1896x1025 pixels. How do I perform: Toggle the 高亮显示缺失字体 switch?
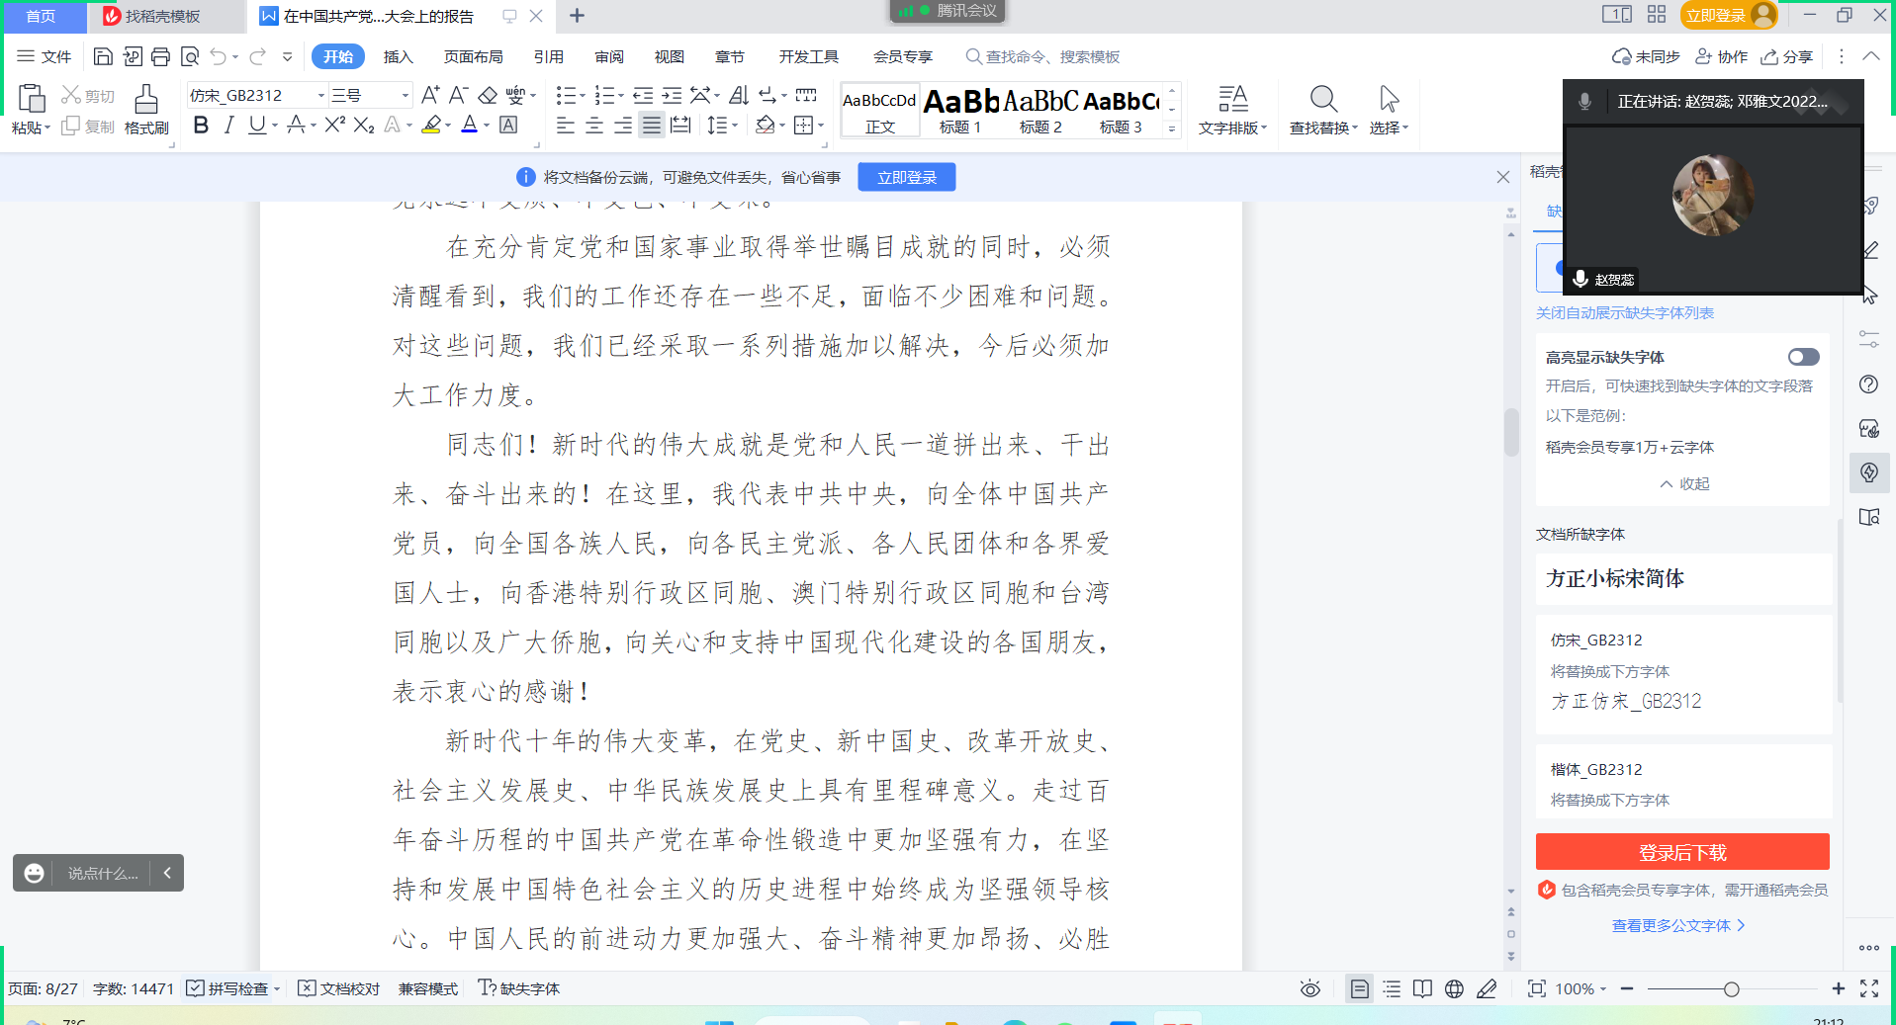tap(1803, 357)
